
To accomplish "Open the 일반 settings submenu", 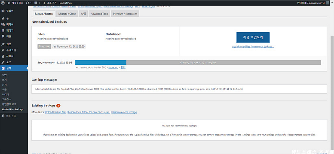I will click(x=4, y=75).
